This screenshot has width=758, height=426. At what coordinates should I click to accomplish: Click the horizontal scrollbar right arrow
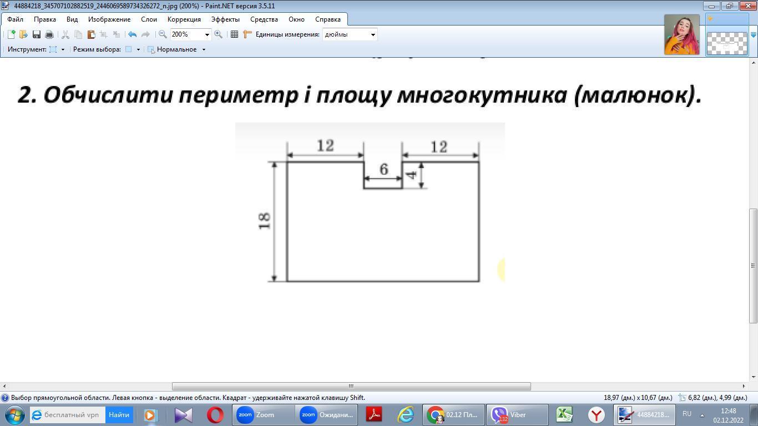coord(744,386)
